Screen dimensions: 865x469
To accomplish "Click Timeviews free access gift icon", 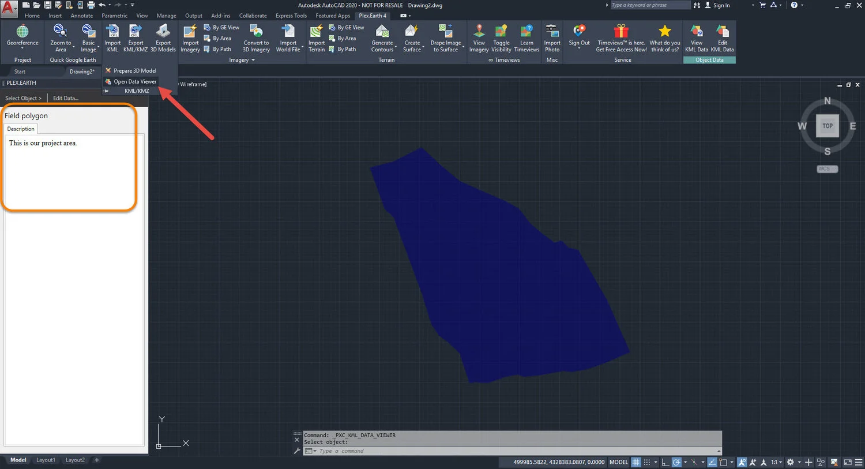I will point(621,31).
